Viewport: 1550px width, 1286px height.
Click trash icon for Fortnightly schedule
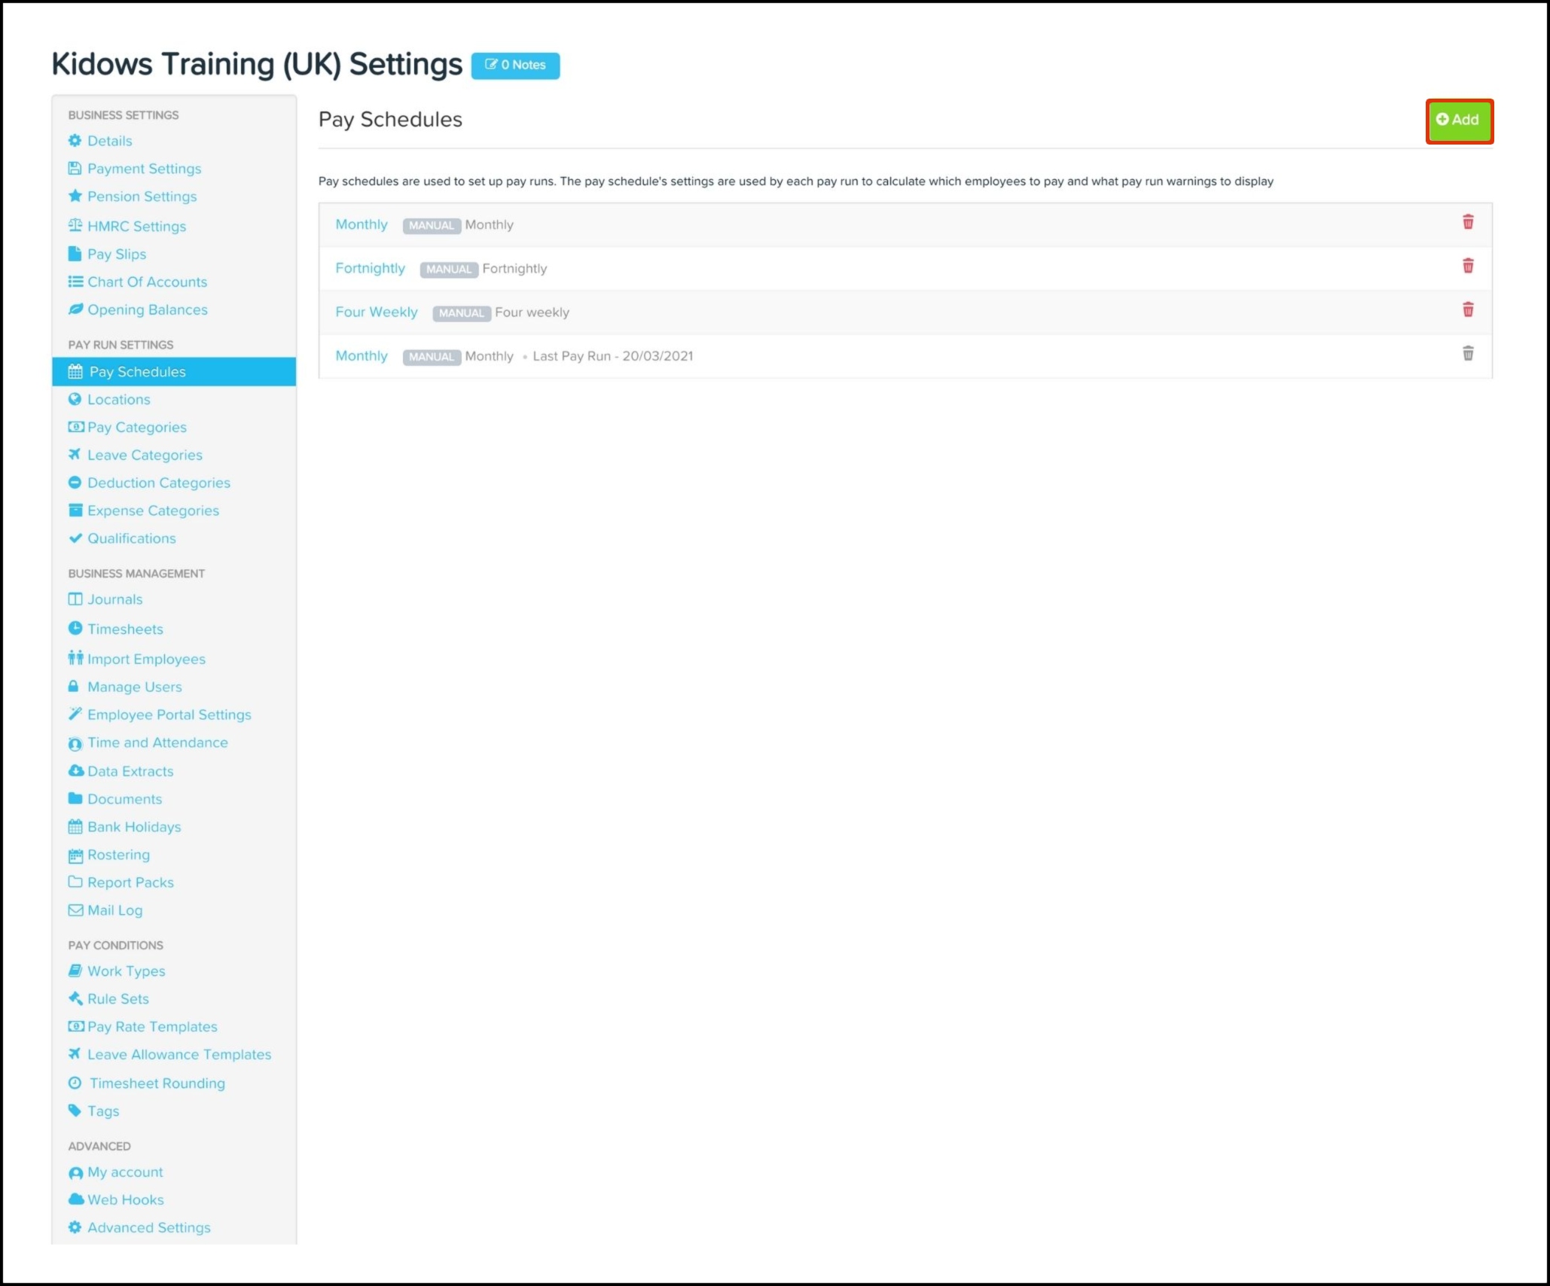pos(1467,266)
